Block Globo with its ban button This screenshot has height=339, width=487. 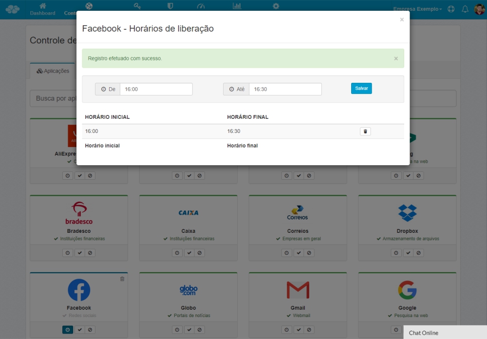click(200, 330)
